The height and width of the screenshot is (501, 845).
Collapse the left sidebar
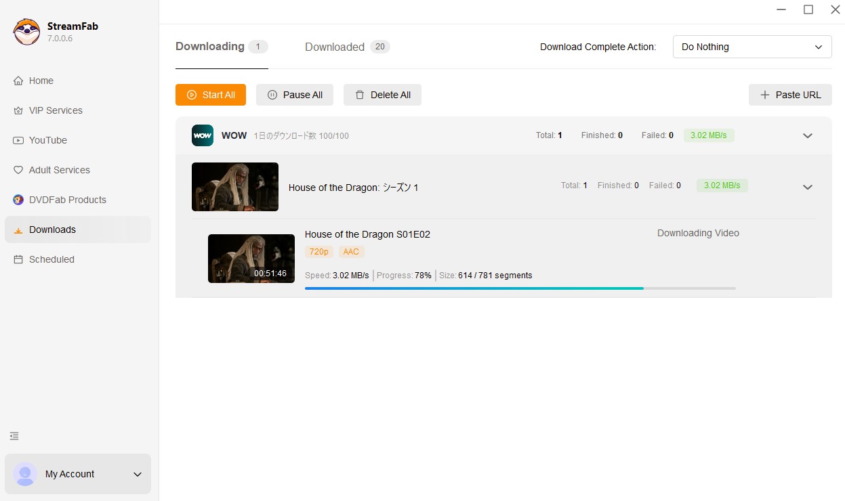click(x=14, y=436)
